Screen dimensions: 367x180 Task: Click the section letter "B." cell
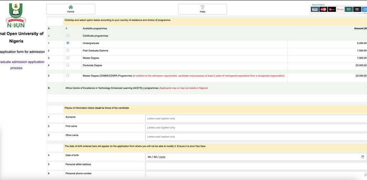tap(49, 88)
